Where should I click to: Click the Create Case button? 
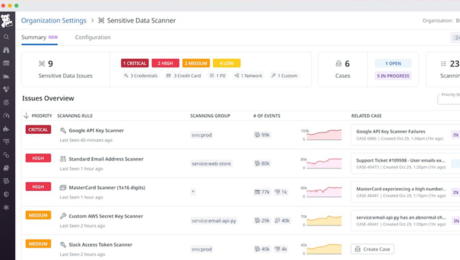click(372, 249)
